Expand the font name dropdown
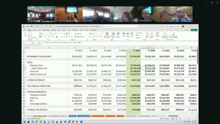This screenshot has height=124, width=220. point(49,34)
